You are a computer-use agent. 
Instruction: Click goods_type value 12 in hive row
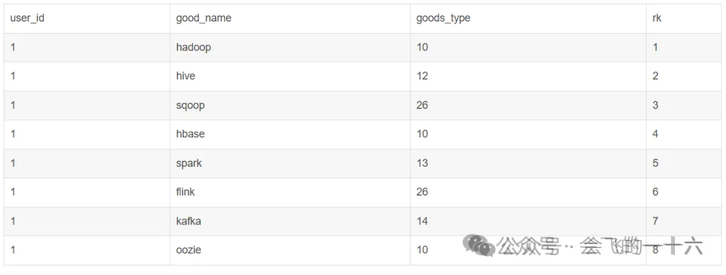(422, 76)
